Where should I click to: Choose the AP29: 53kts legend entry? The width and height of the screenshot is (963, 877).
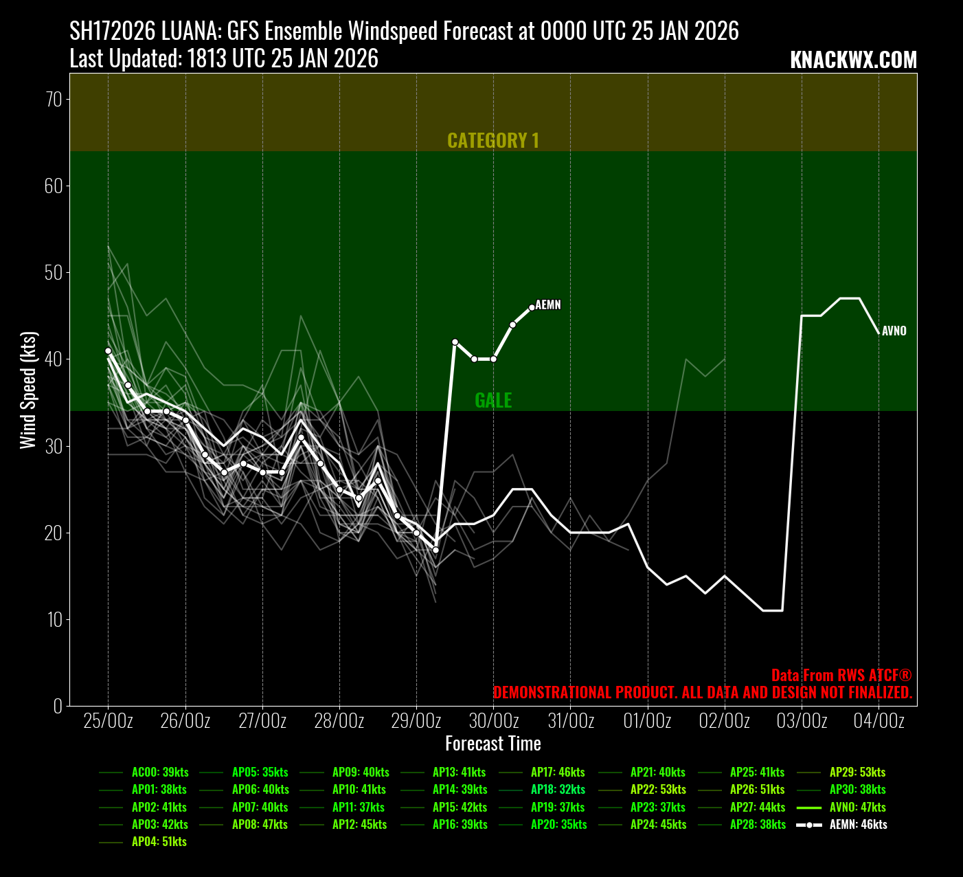(x=857, y=773)
